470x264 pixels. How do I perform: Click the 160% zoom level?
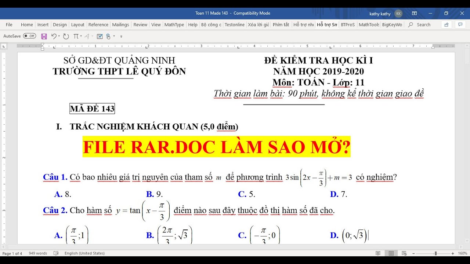(462, 253)
